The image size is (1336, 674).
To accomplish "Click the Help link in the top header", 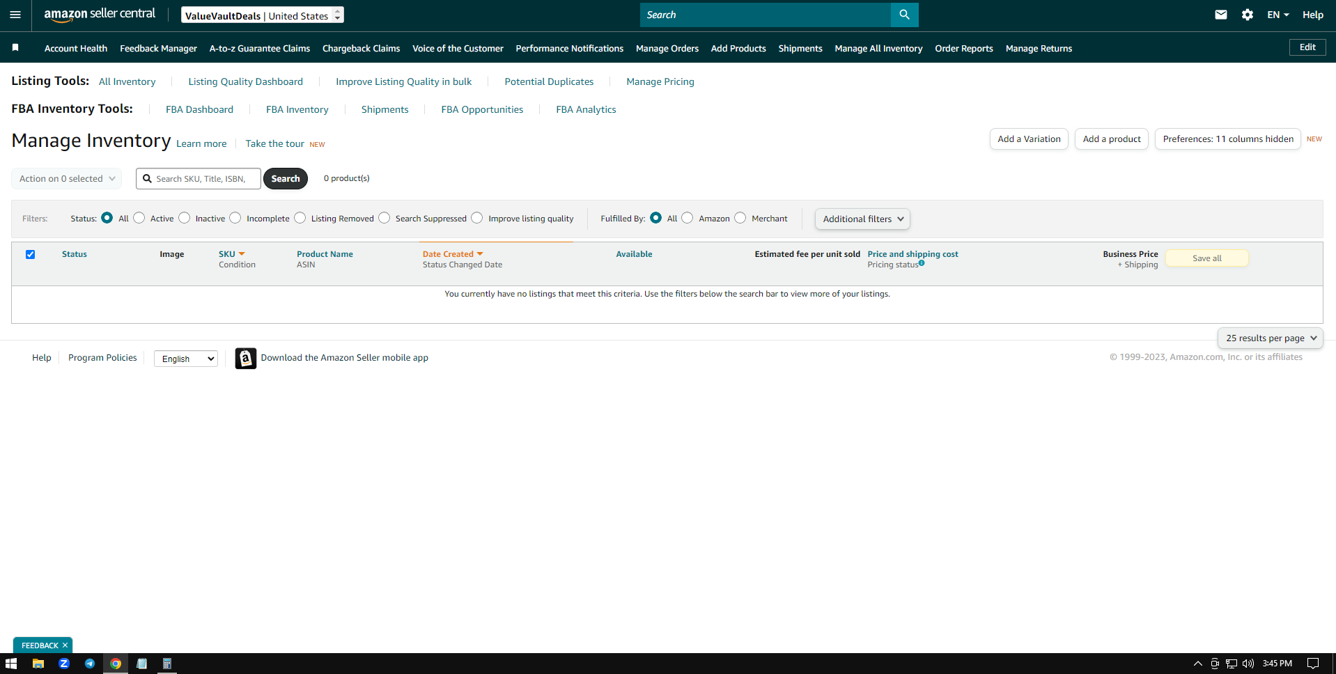I will point(1313,15).
